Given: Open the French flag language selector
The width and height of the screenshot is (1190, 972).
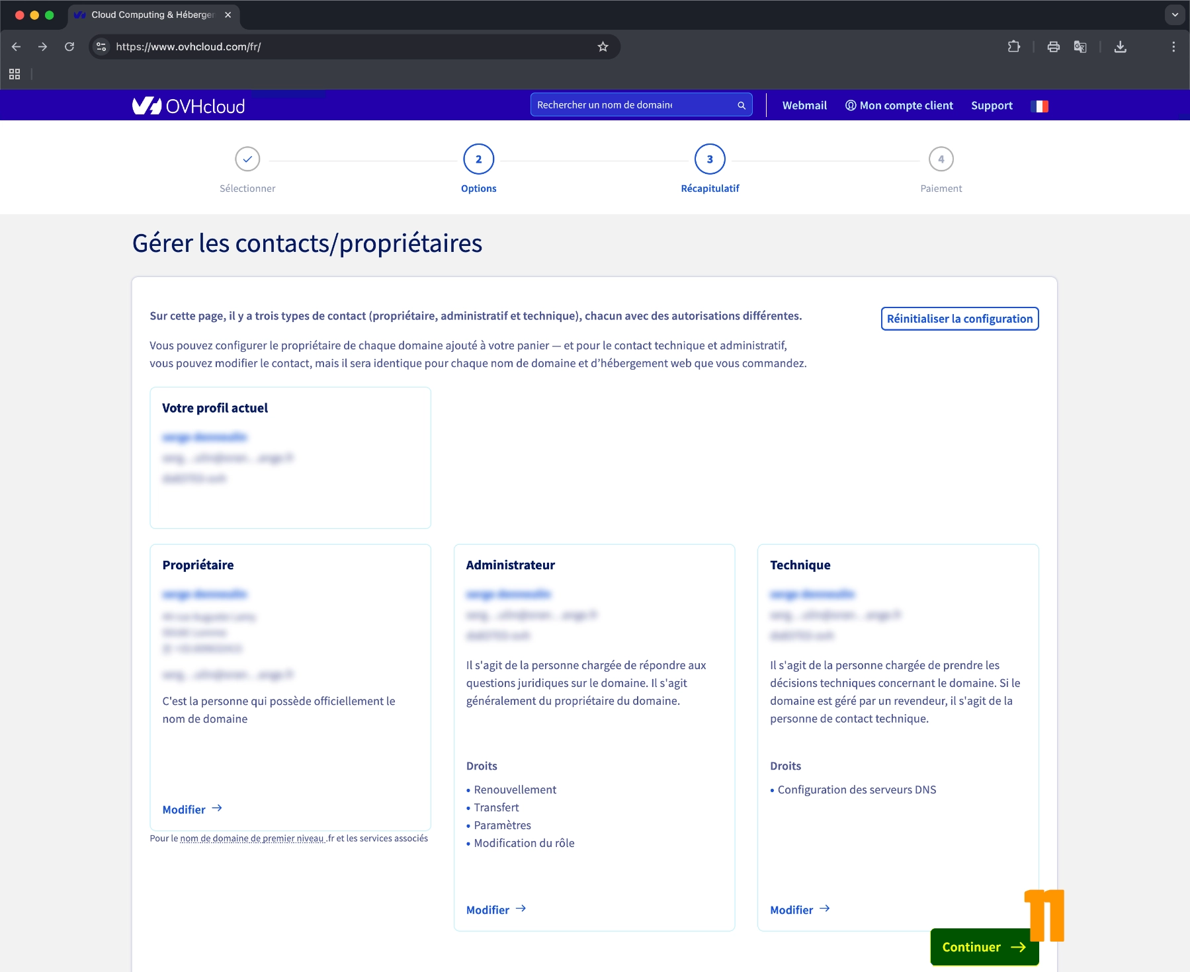Looking at the screenshot, I should point(1039,106).
